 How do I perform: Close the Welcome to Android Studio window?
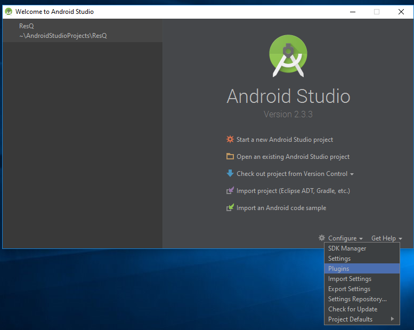click(x=401, y=12)
